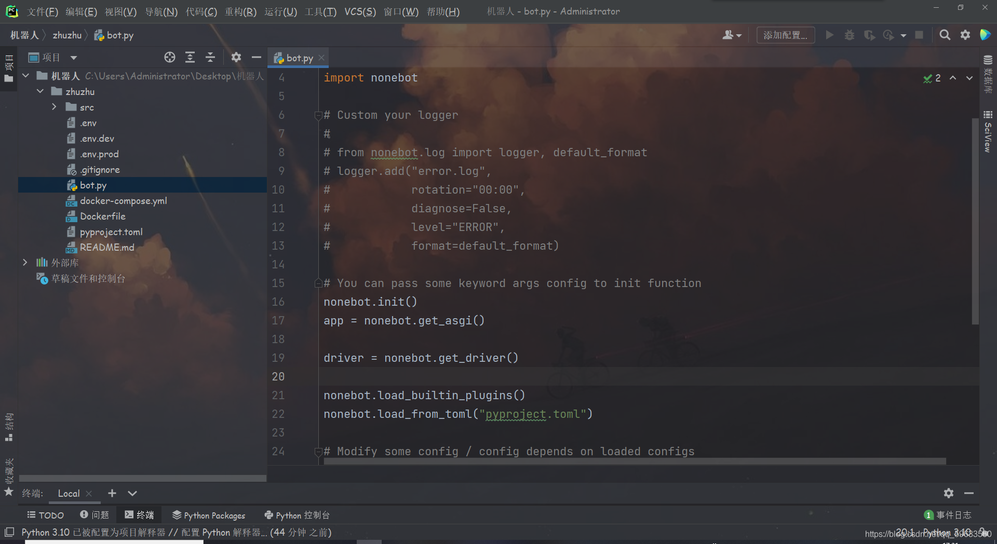Open the 文件(F) menu

tap(43, 11)
